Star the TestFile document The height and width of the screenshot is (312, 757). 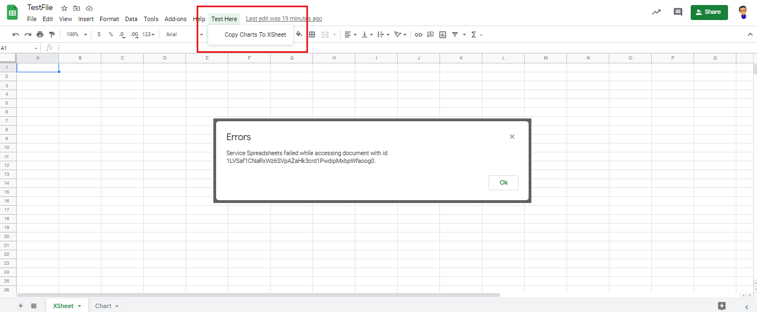[x=64, y=8]
